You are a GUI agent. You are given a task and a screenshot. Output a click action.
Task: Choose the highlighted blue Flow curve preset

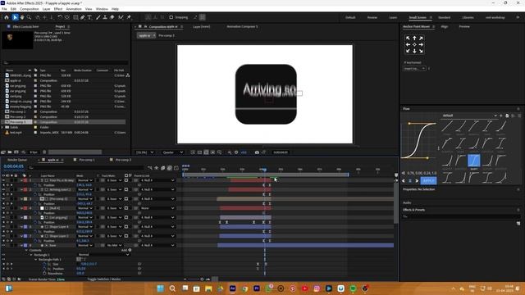[474, 161]
